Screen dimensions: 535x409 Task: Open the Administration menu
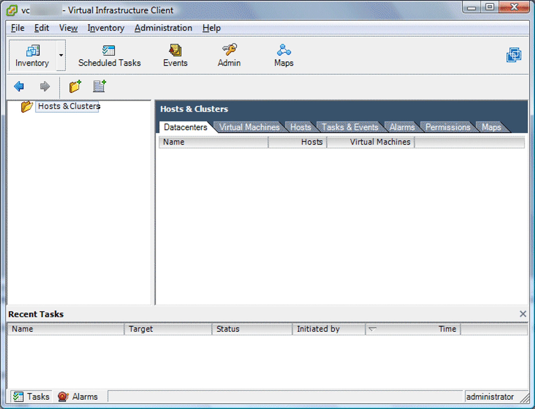coord(163,28)
